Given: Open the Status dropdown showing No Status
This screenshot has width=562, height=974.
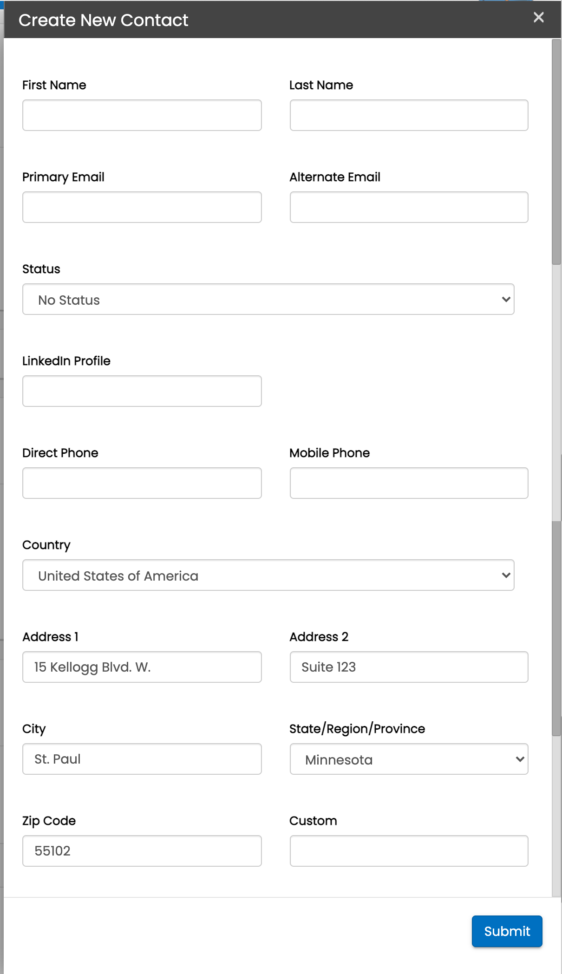Looking at the screenshot, I should coord(268,299).
